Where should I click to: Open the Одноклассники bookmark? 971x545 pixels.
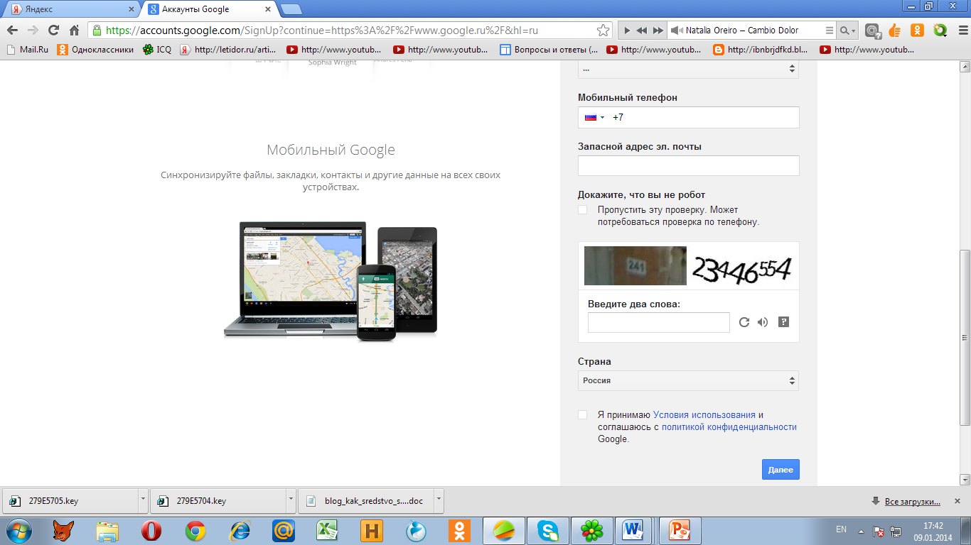point(96,50)
